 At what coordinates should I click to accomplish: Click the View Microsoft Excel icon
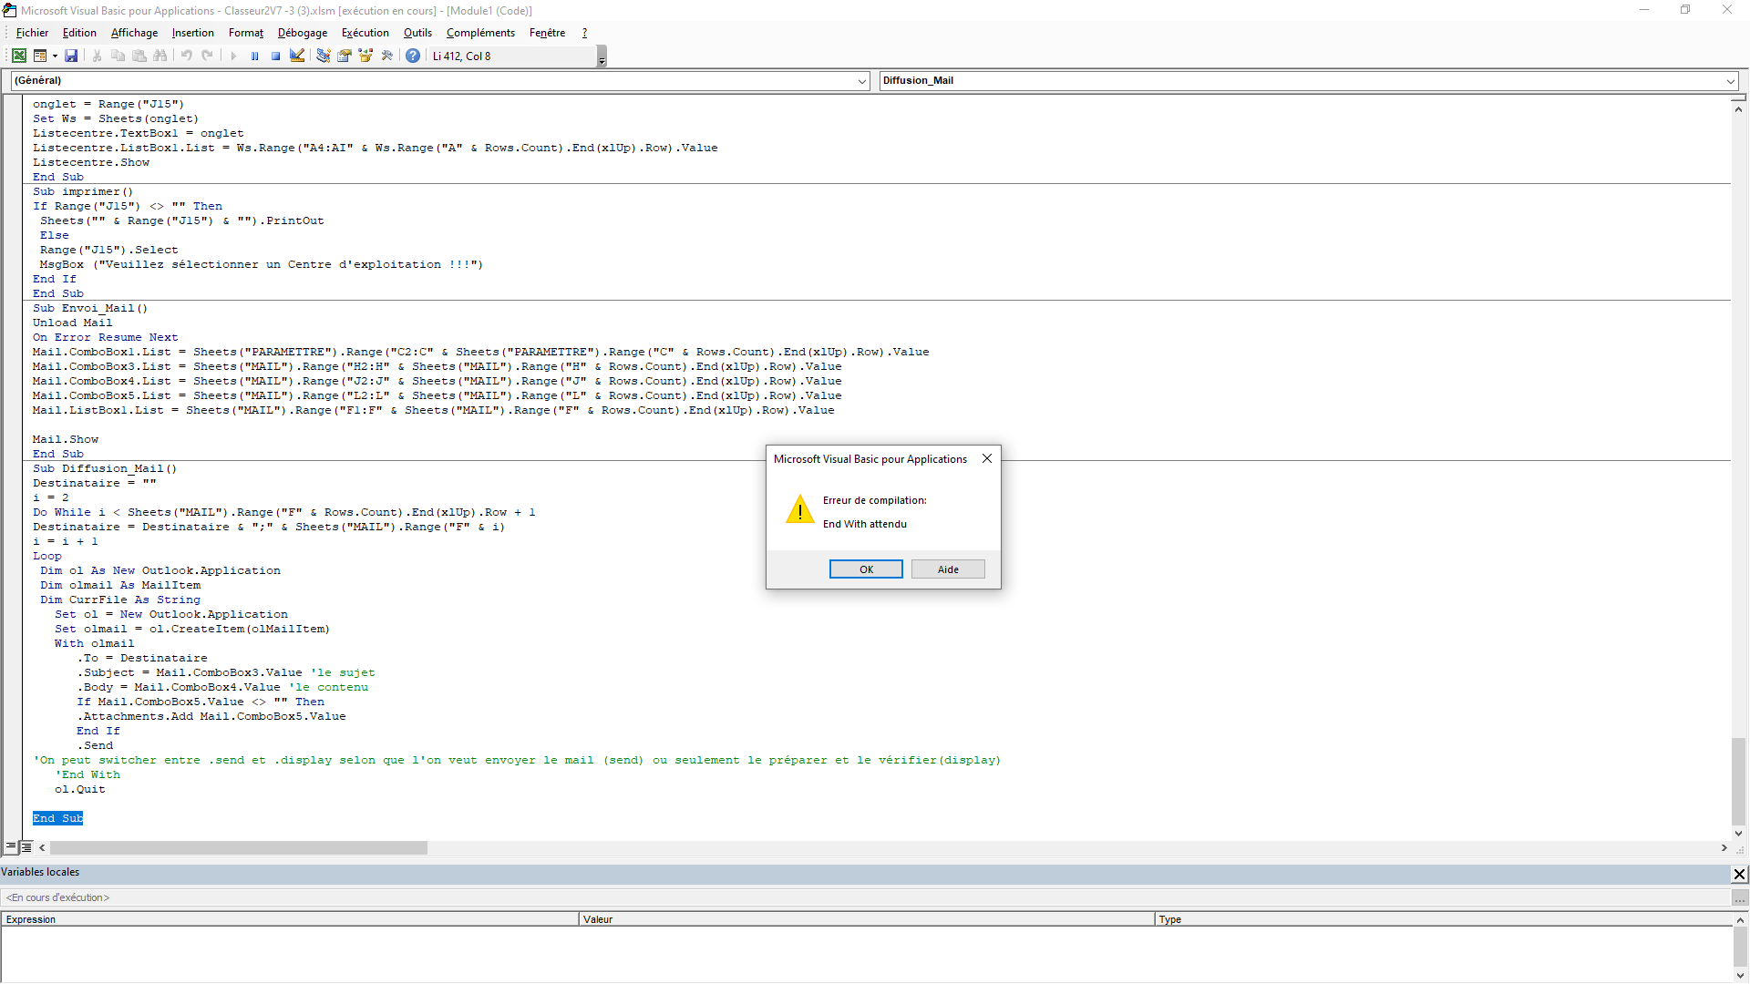[x=18, y=56]
